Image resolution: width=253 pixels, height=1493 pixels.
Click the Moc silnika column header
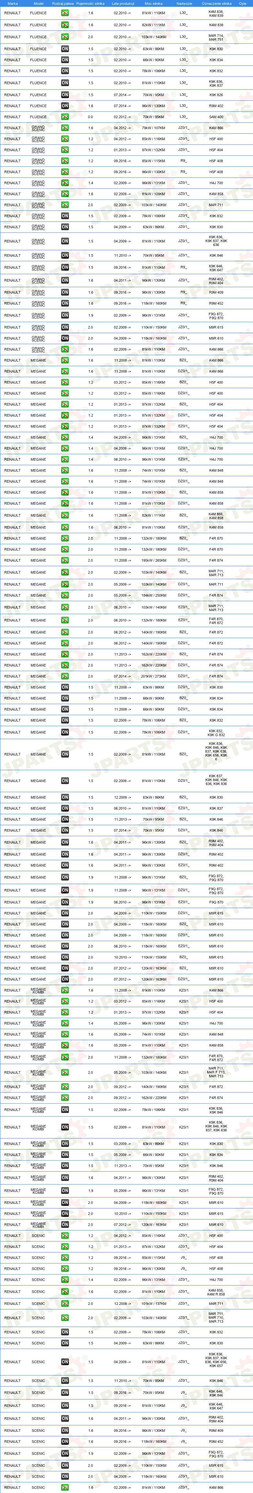[153, 4]
